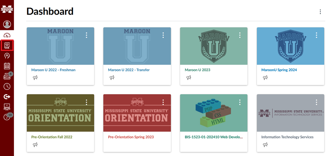
Task: Open the Maroon U 2022 - Freshman course link
Action: (53, 70)
